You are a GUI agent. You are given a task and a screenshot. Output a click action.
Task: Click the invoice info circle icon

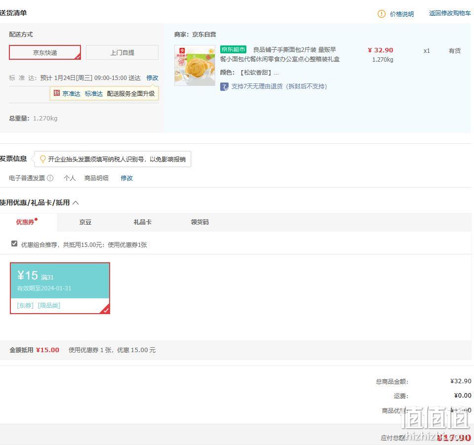pos(50,178)
